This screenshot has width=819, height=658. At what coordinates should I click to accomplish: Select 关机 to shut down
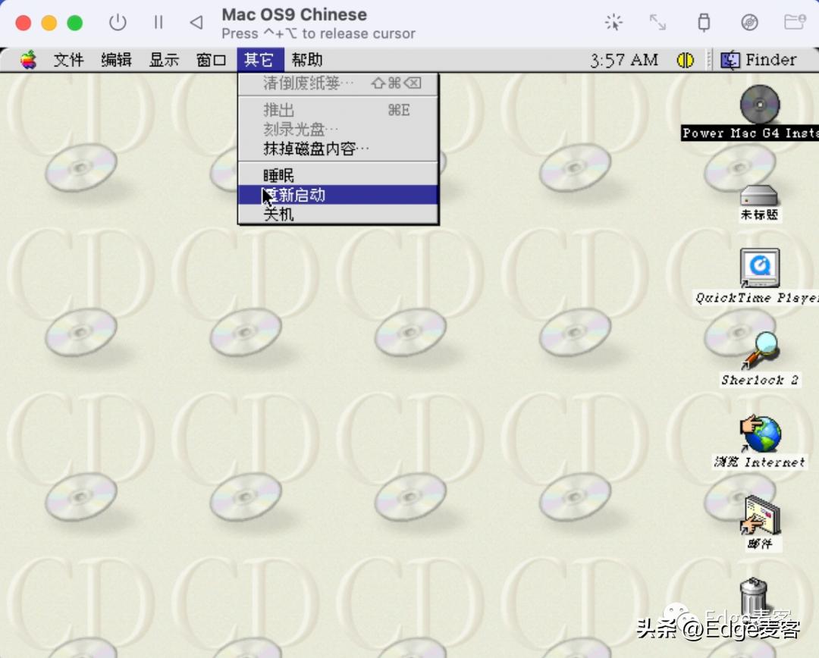click(278, 215)
